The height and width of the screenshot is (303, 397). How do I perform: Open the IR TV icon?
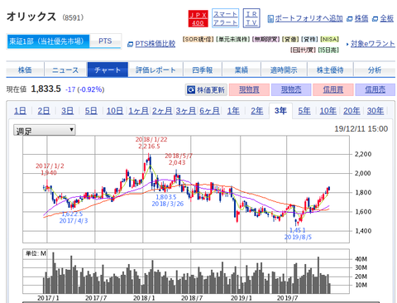(251, 18)
